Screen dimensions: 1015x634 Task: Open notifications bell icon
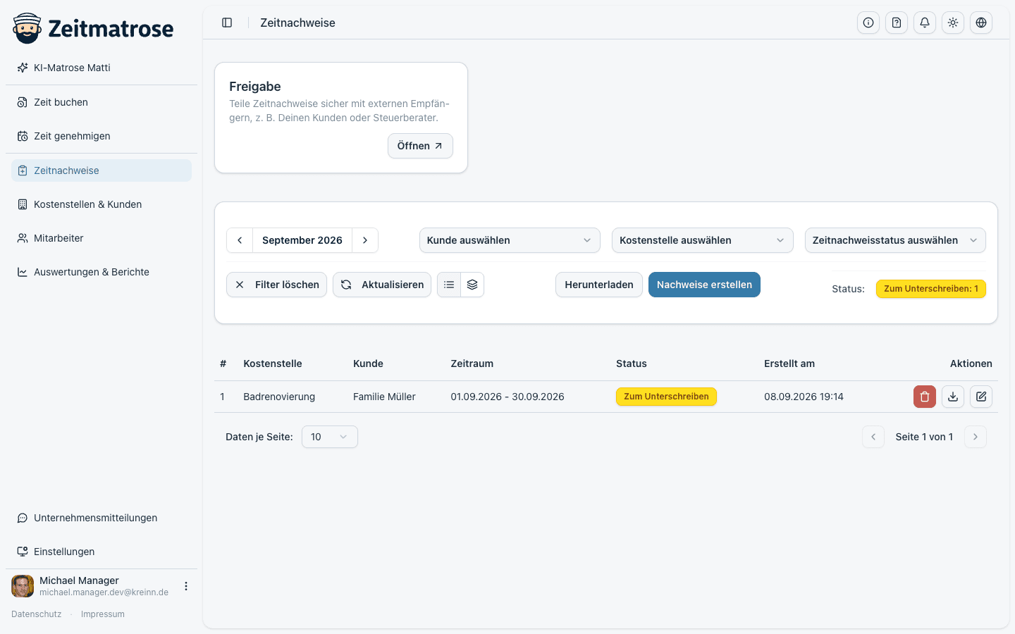point(925,23)
